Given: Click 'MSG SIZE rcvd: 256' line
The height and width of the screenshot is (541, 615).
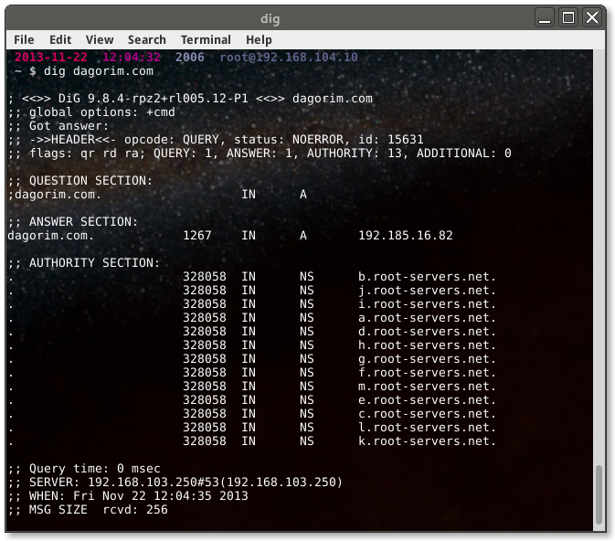Looking at the screenshot, I should point(88,510).
